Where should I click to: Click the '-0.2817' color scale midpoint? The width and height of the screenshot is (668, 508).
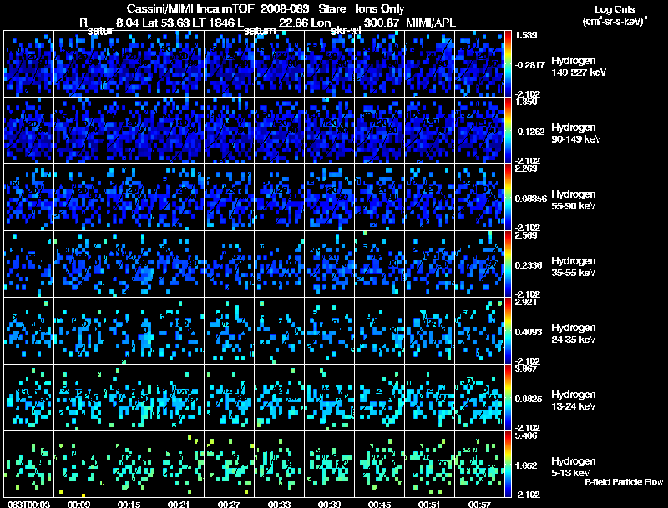(530, 65)
